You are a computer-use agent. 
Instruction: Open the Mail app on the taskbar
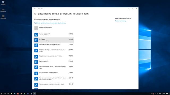click(15, 94)
